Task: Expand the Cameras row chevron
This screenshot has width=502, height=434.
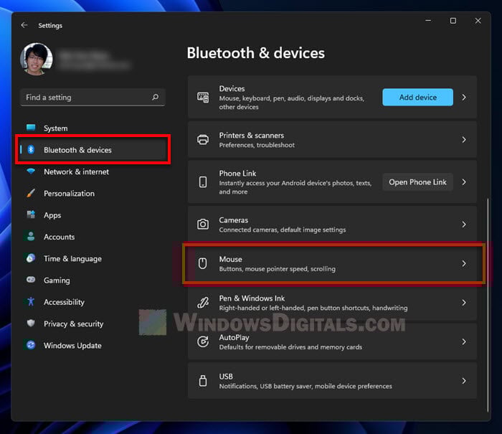Action: pyautogui.click(x=464, y=225)
